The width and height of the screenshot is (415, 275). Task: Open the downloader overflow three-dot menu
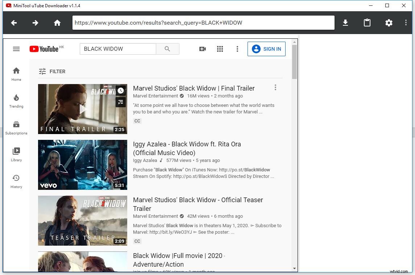[x=406, y=22]
